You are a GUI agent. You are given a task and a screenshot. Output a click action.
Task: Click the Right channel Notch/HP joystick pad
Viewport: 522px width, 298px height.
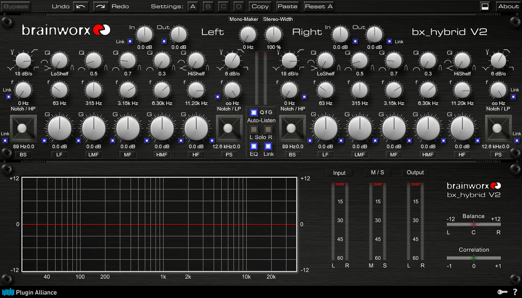click(x=292, y=128)
